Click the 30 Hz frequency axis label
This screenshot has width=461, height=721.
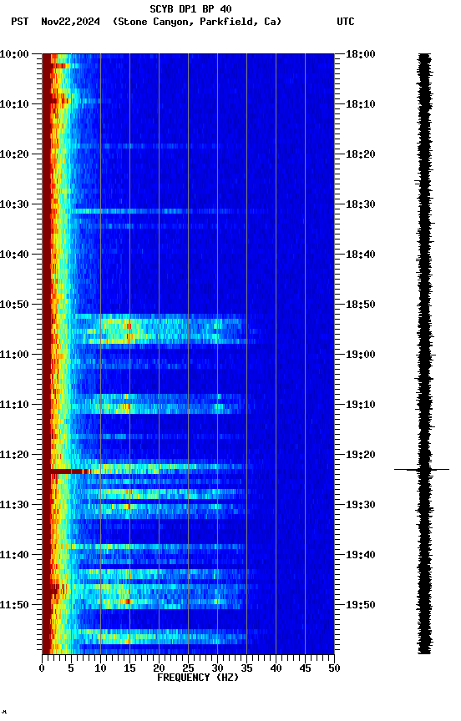217,668
